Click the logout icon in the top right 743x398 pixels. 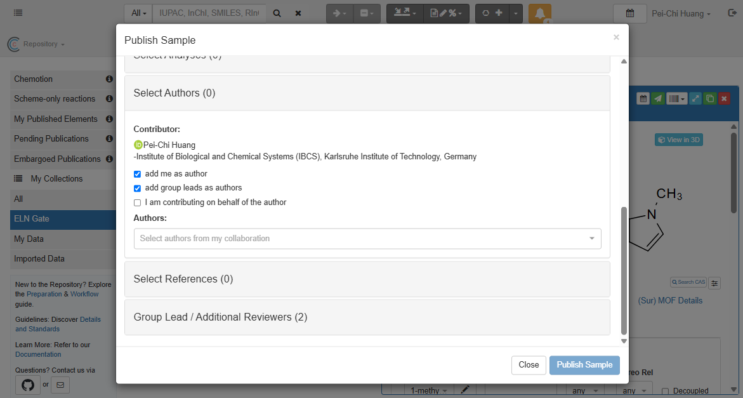[x=733, y=13]
